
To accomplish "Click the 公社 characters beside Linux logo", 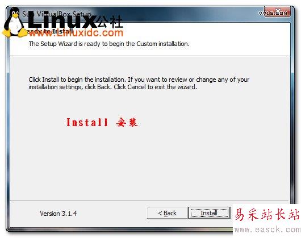I will 110,22.
